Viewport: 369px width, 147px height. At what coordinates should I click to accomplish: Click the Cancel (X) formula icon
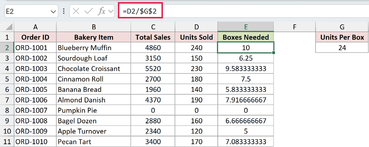pos(76,11)
